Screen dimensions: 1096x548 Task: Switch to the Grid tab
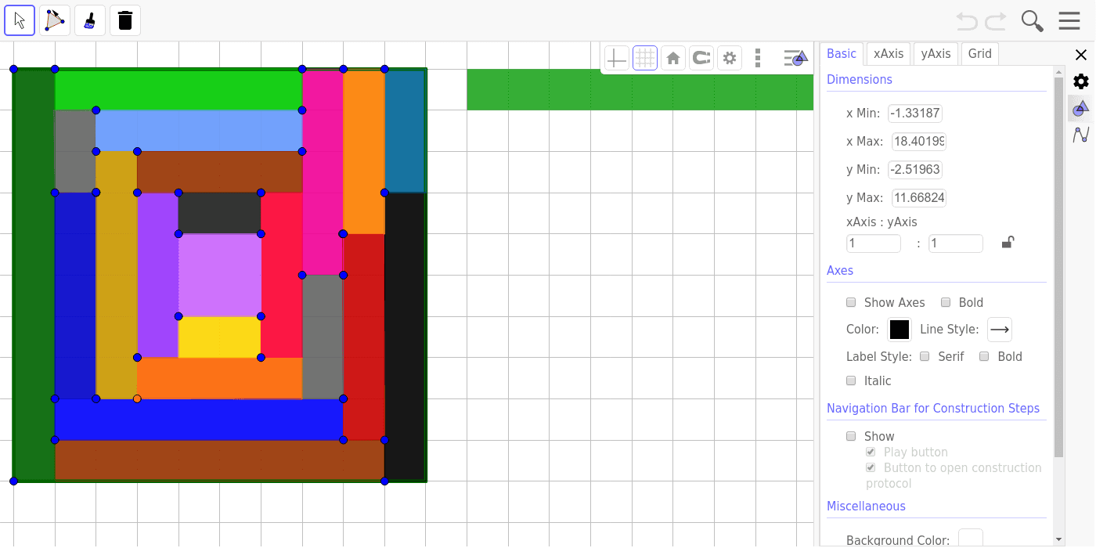coord(980,54)
